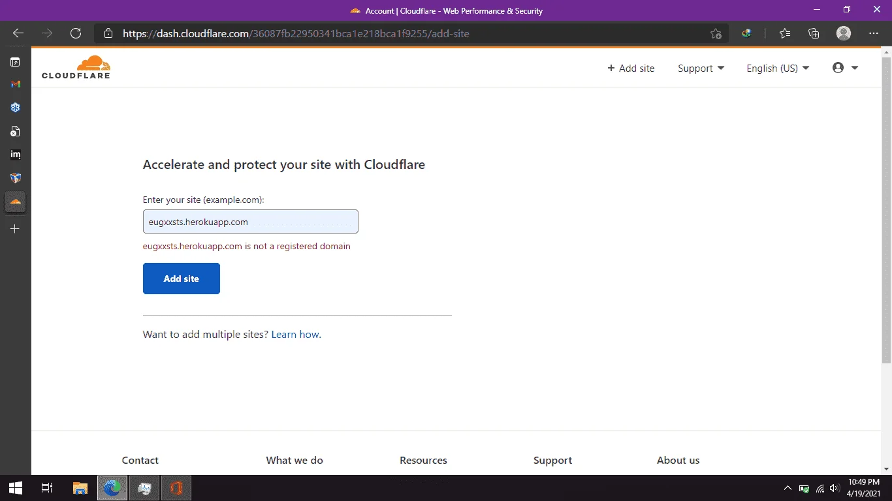Click the Microsoft Edge taskbar icon

tap(112, 488)
